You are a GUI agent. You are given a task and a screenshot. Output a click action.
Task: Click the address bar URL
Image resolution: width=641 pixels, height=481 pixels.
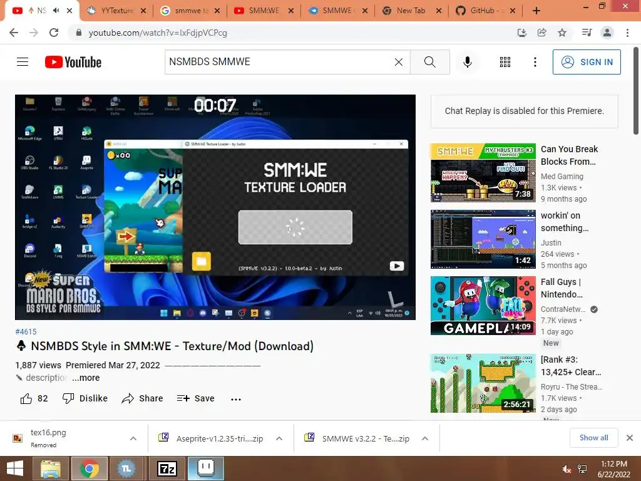click(158, 33)
